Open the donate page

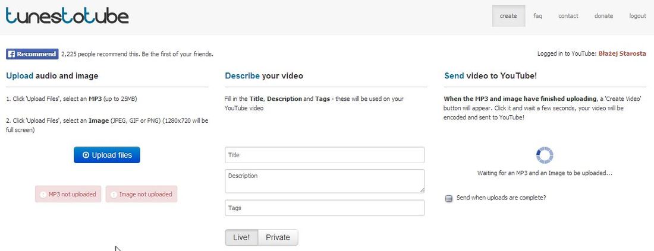click(603, 16)
